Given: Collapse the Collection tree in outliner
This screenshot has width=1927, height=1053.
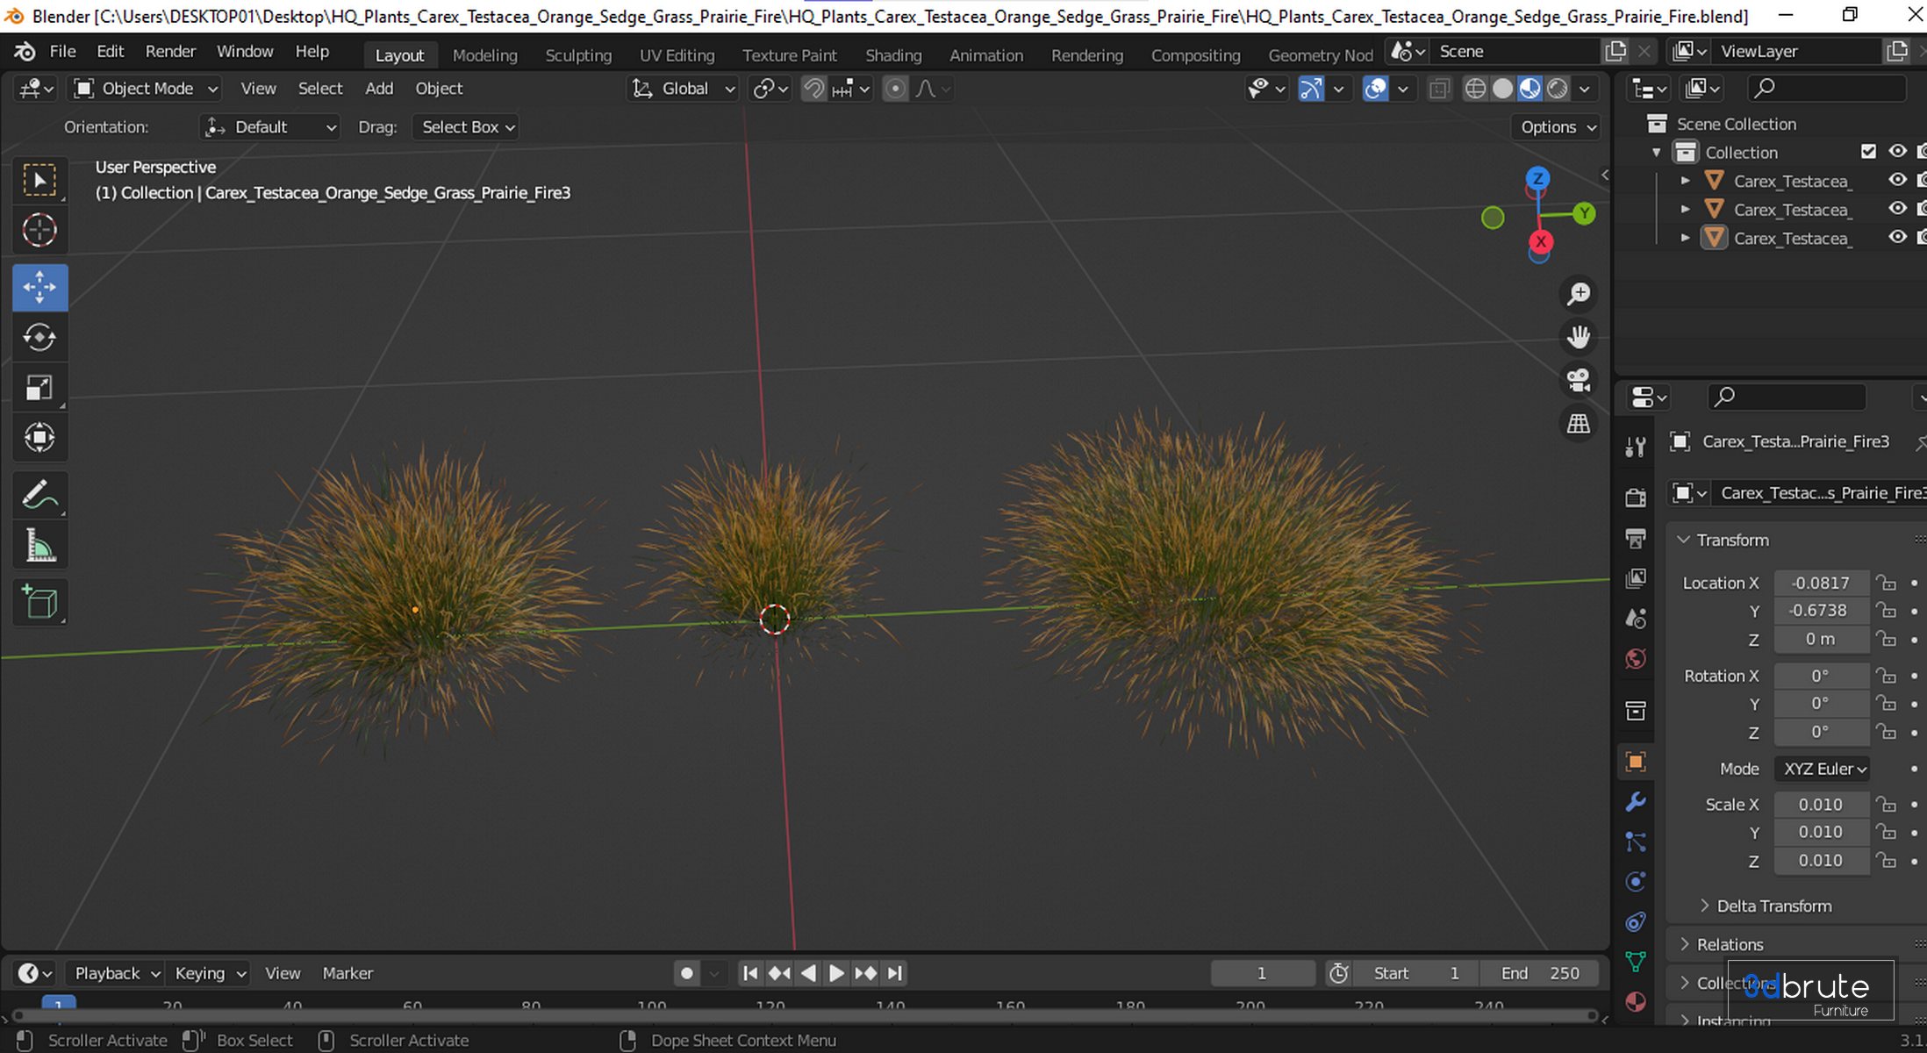Looking at the screenshot, I should coord(1657,153).
